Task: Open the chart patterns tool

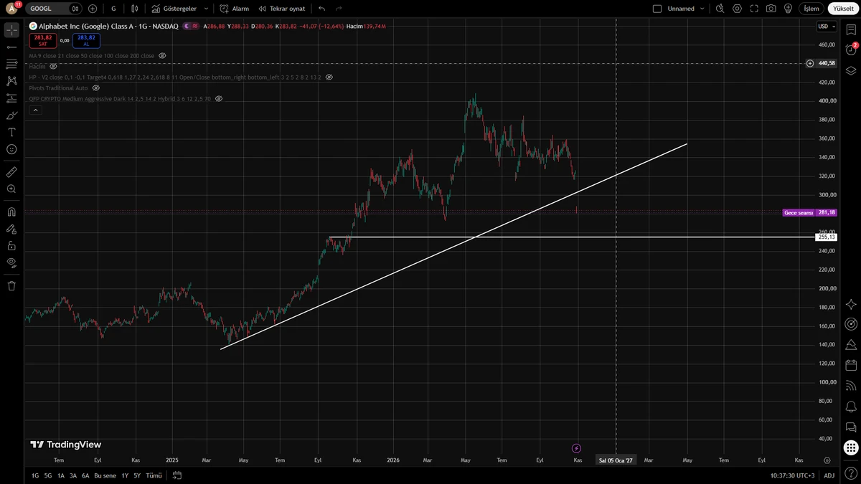Action: 11,81
